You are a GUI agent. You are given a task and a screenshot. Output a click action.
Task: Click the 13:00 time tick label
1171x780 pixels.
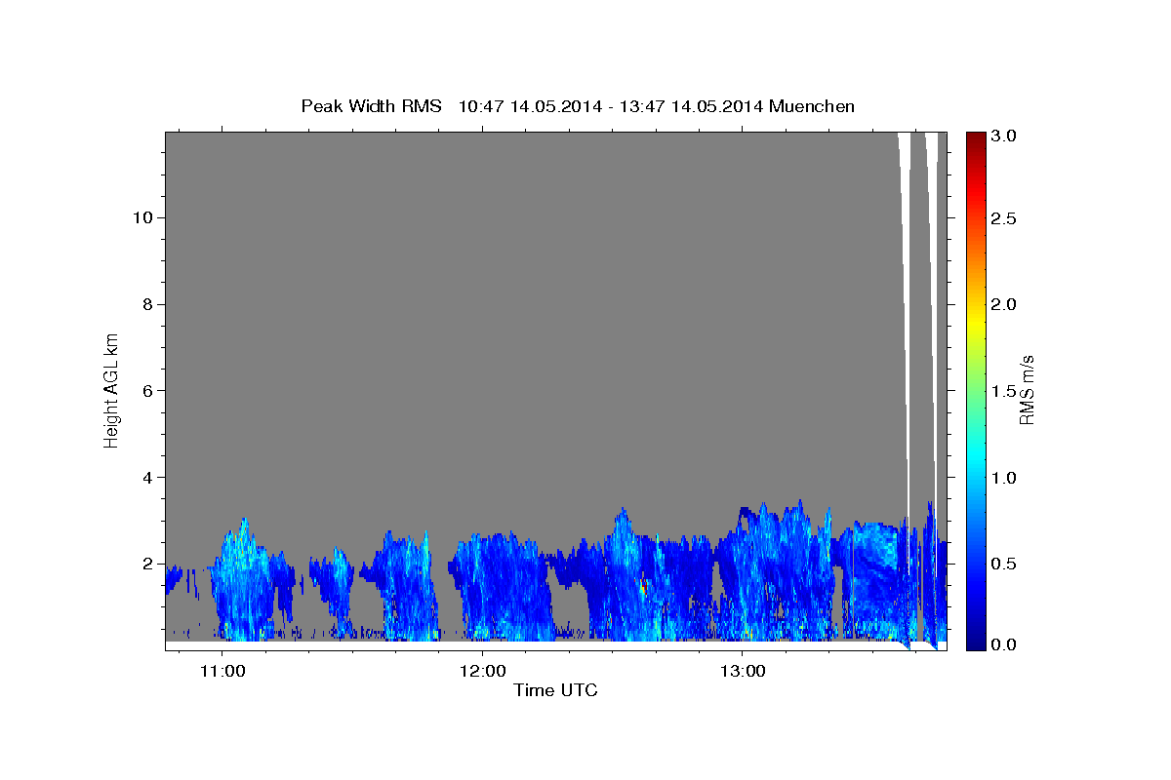[x=742, y=672]
